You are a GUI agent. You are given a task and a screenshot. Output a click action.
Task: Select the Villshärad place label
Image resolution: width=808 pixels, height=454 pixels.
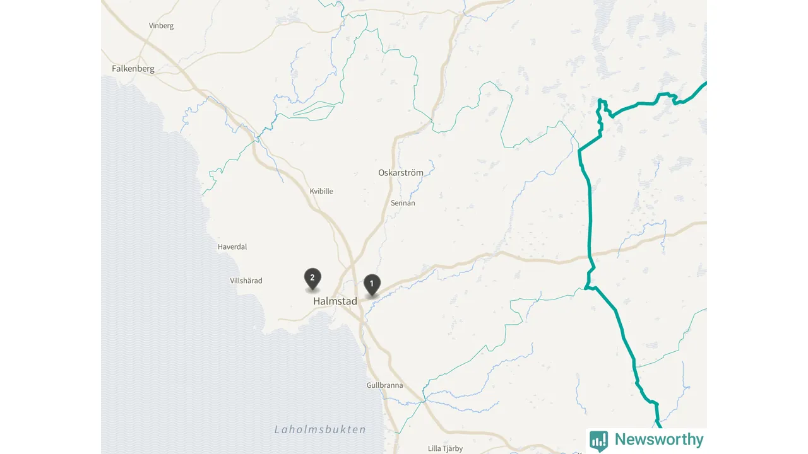coord(246,281)
